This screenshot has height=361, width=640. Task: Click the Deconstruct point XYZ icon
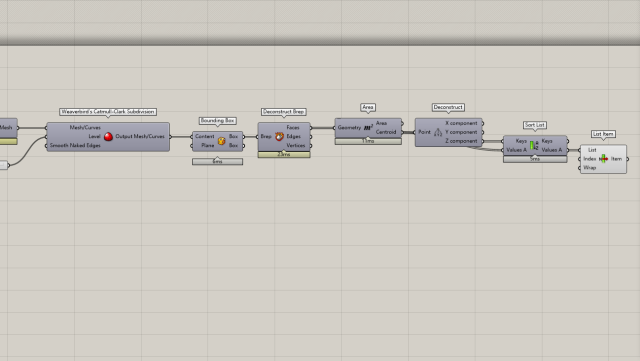tap(438, 132)
